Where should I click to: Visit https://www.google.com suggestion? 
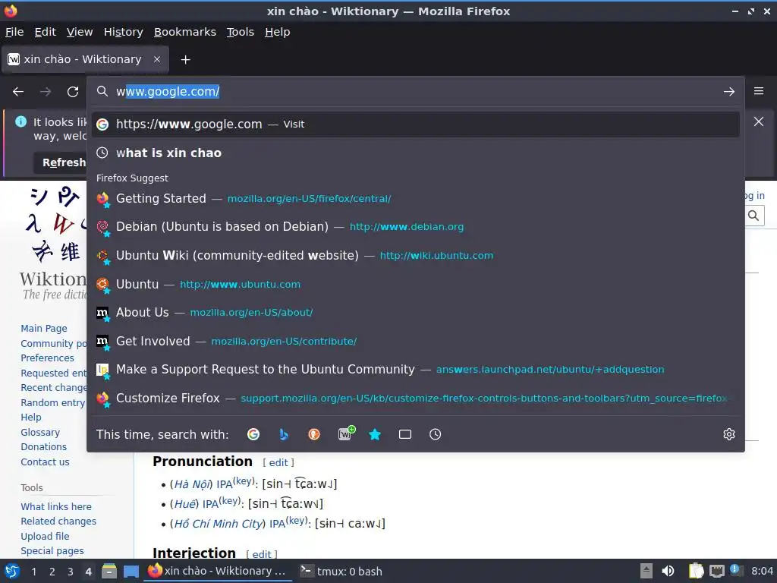(x=415, y=124)
